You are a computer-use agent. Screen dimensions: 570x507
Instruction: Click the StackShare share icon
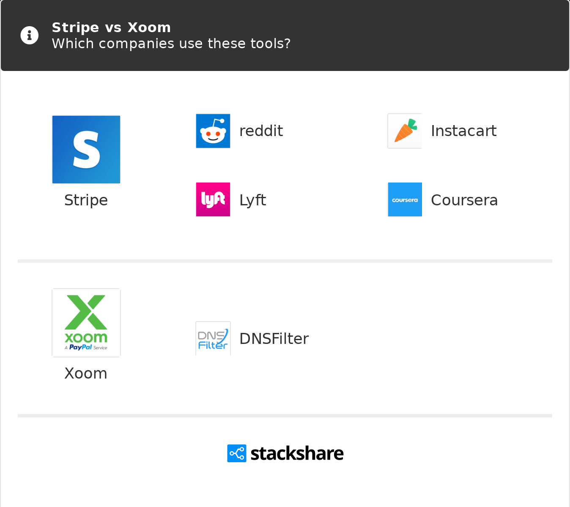tap(237, 453)
